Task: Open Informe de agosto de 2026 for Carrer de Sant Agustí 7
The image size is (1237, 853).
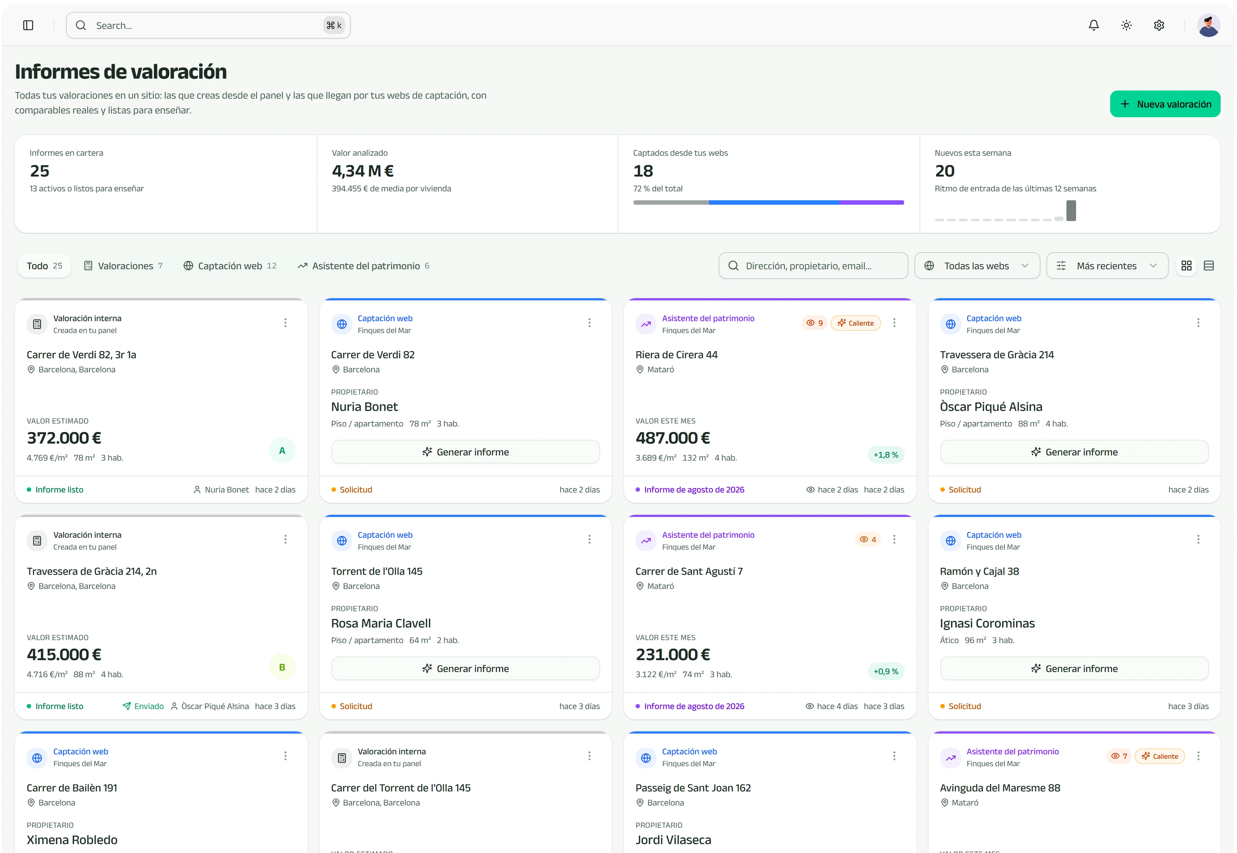Action: pos(690,706)
